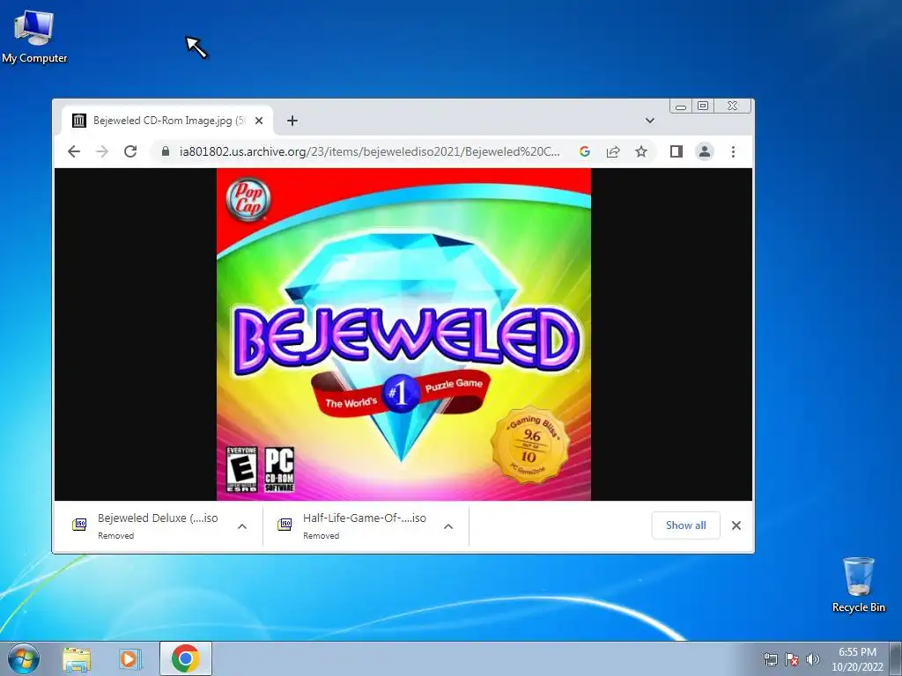Image resolution: width=902 pixels, height=676 pixels.
Task: Expand options for Bejeweled Deluxe download
Action: pyautogui.click(x=242, y=526)
